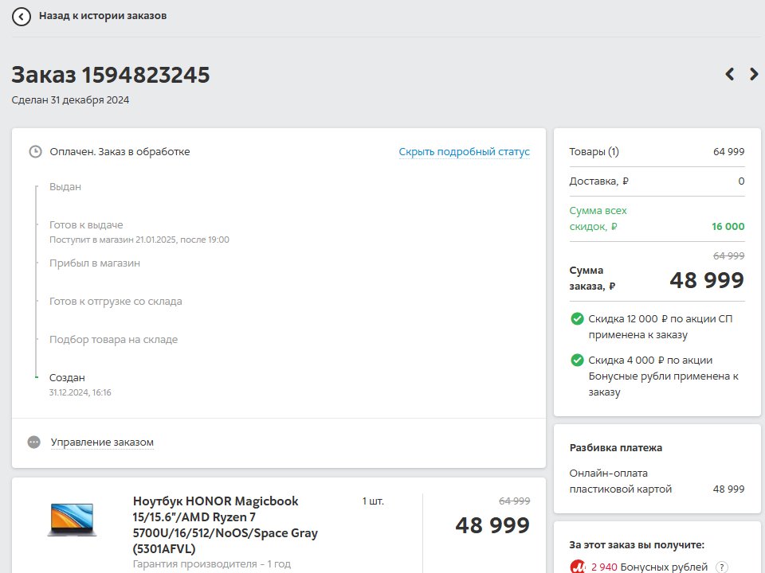
Task: Select the Создан status step
Action: [x=67, y=377]
